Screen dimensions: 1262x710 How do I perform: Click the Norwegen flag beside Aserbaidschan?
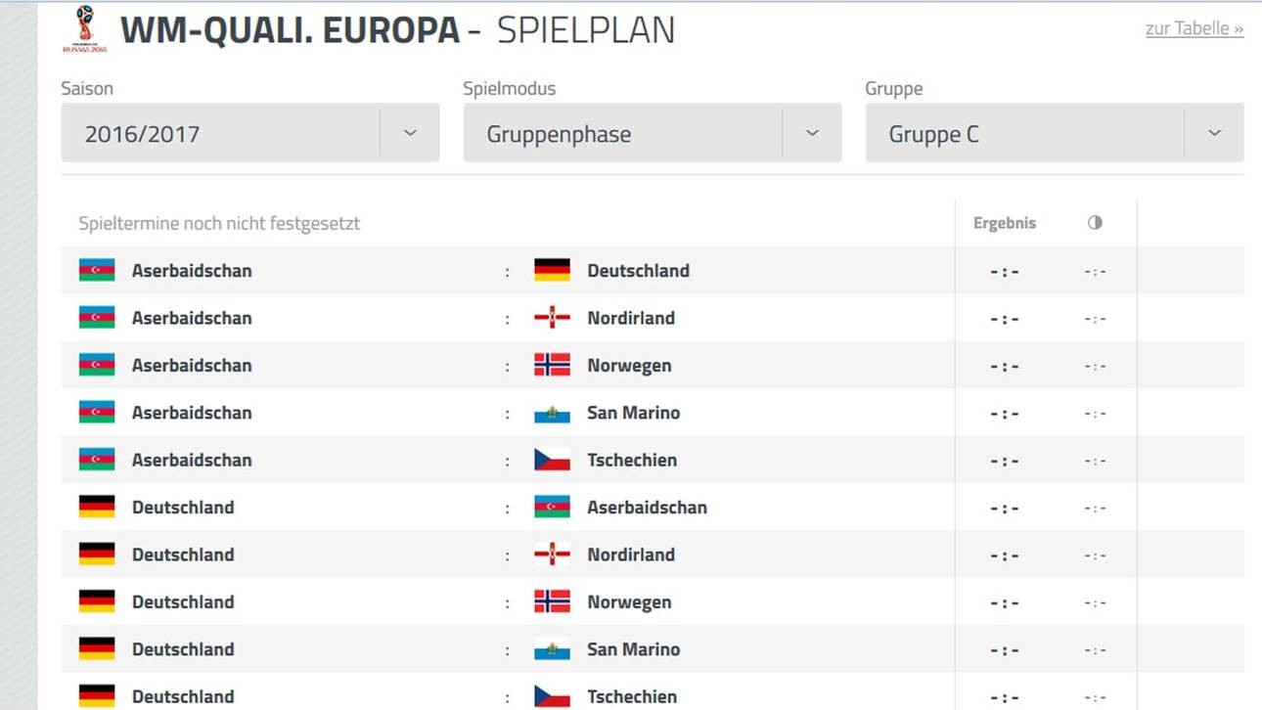pyautogui.click(x=551, y=365)
